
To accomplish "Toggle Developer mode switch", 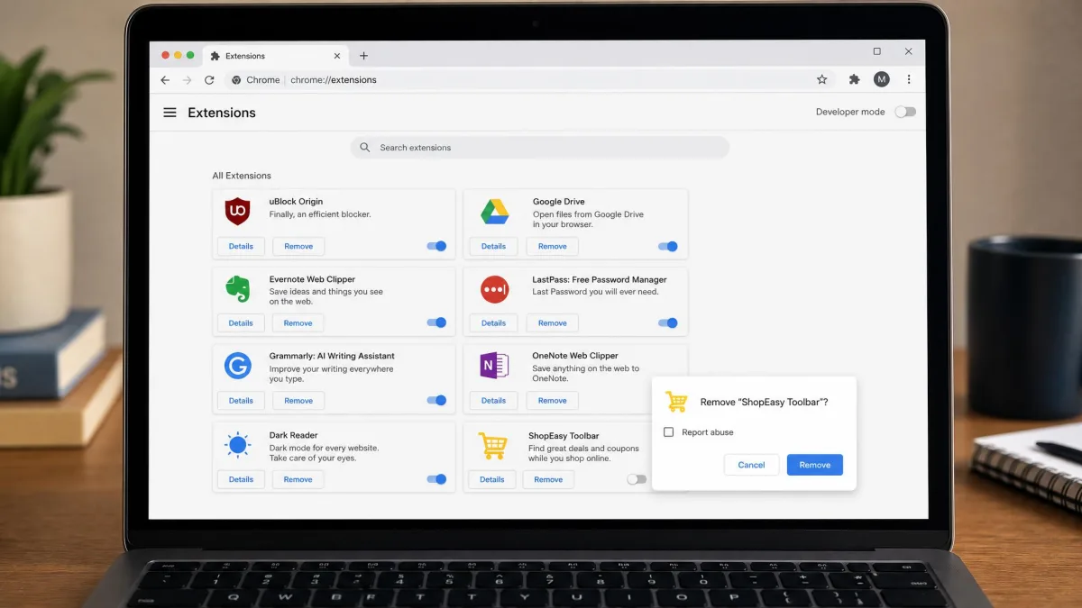I will pos(905,112).
